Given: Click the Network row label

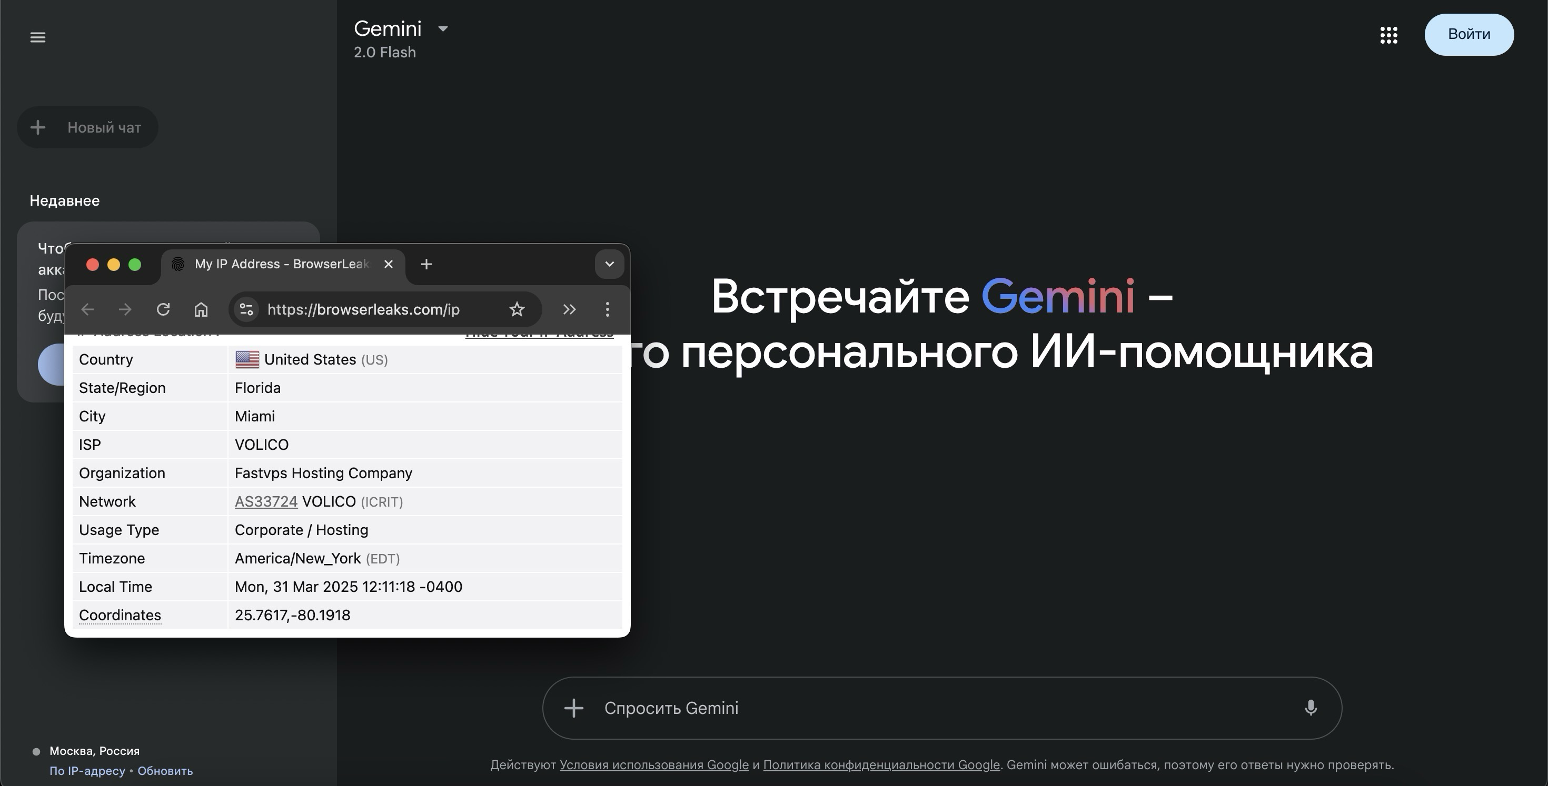Looking at the screenshot, I should 107,501.
